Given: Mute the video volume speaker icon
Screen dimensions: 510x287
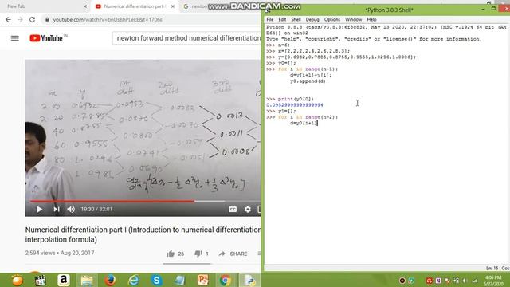Looking at the screenshot, I should coord(71,209).
